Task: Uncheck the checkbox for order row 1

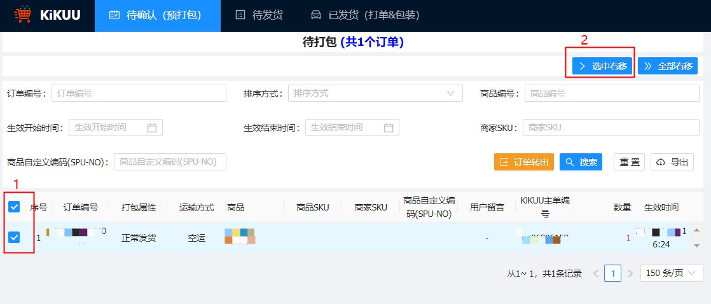Action: point(14,237)
